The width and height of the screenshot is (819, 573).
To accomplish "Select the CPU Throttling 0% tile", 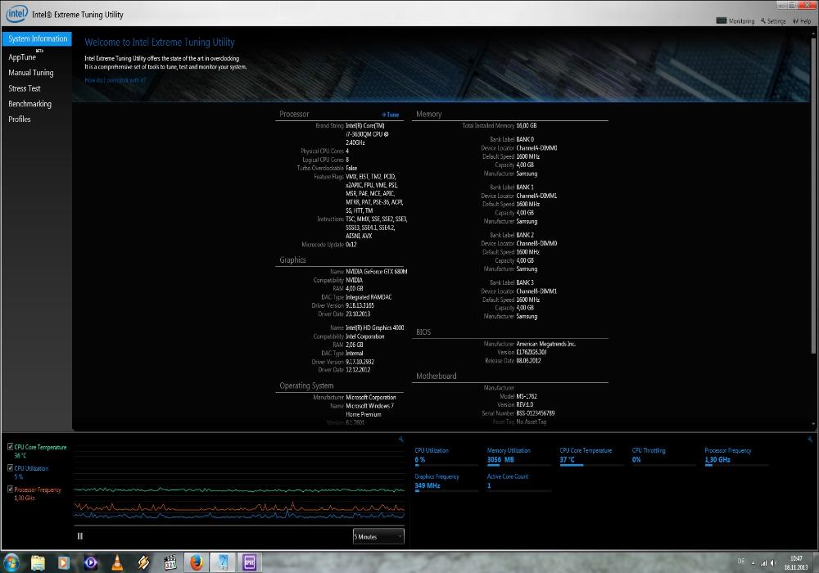I will [x=663, y=456].
